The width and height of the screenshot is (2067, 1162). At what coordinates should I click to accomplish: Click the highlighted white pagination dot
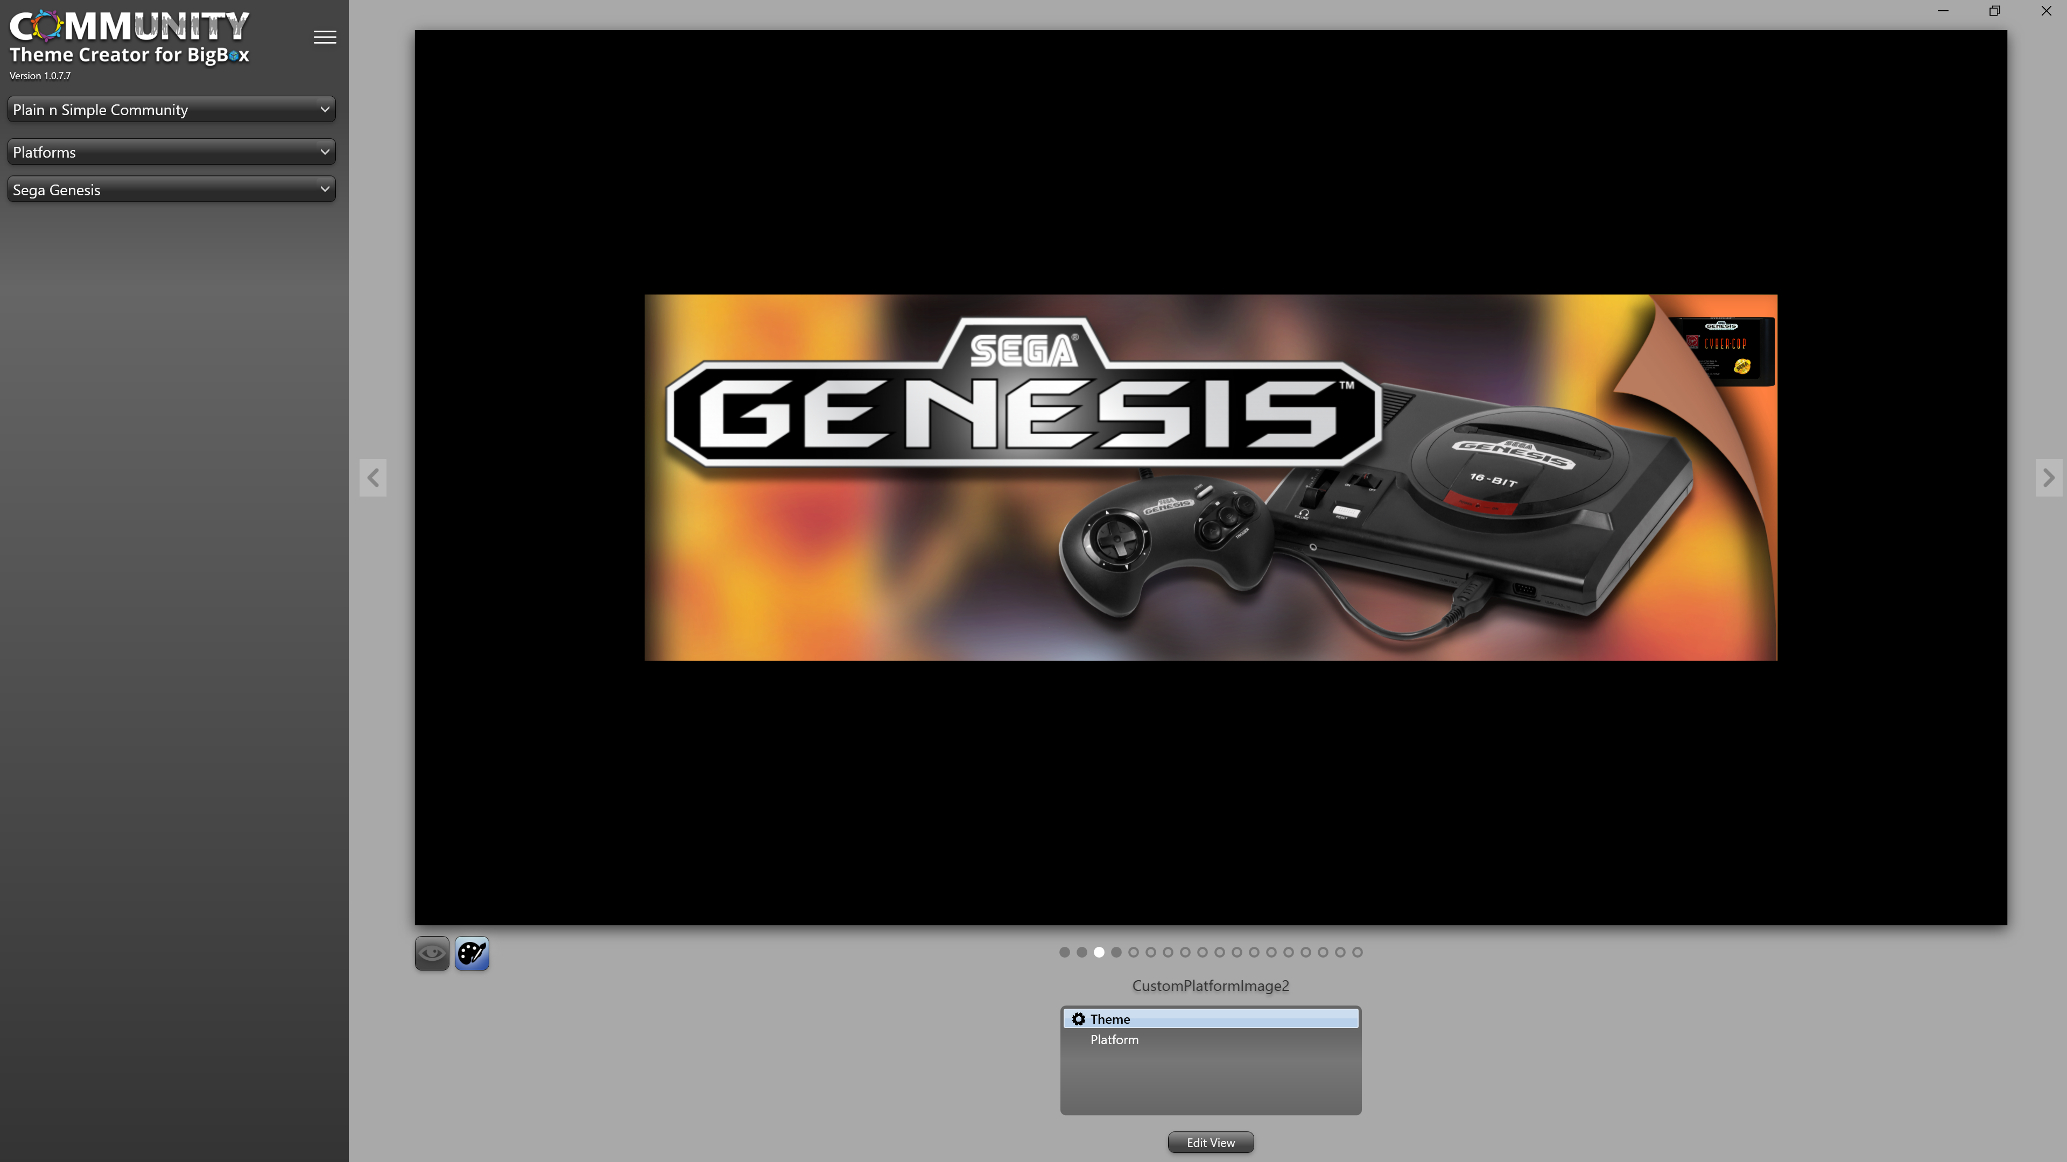pos(1099,952)
